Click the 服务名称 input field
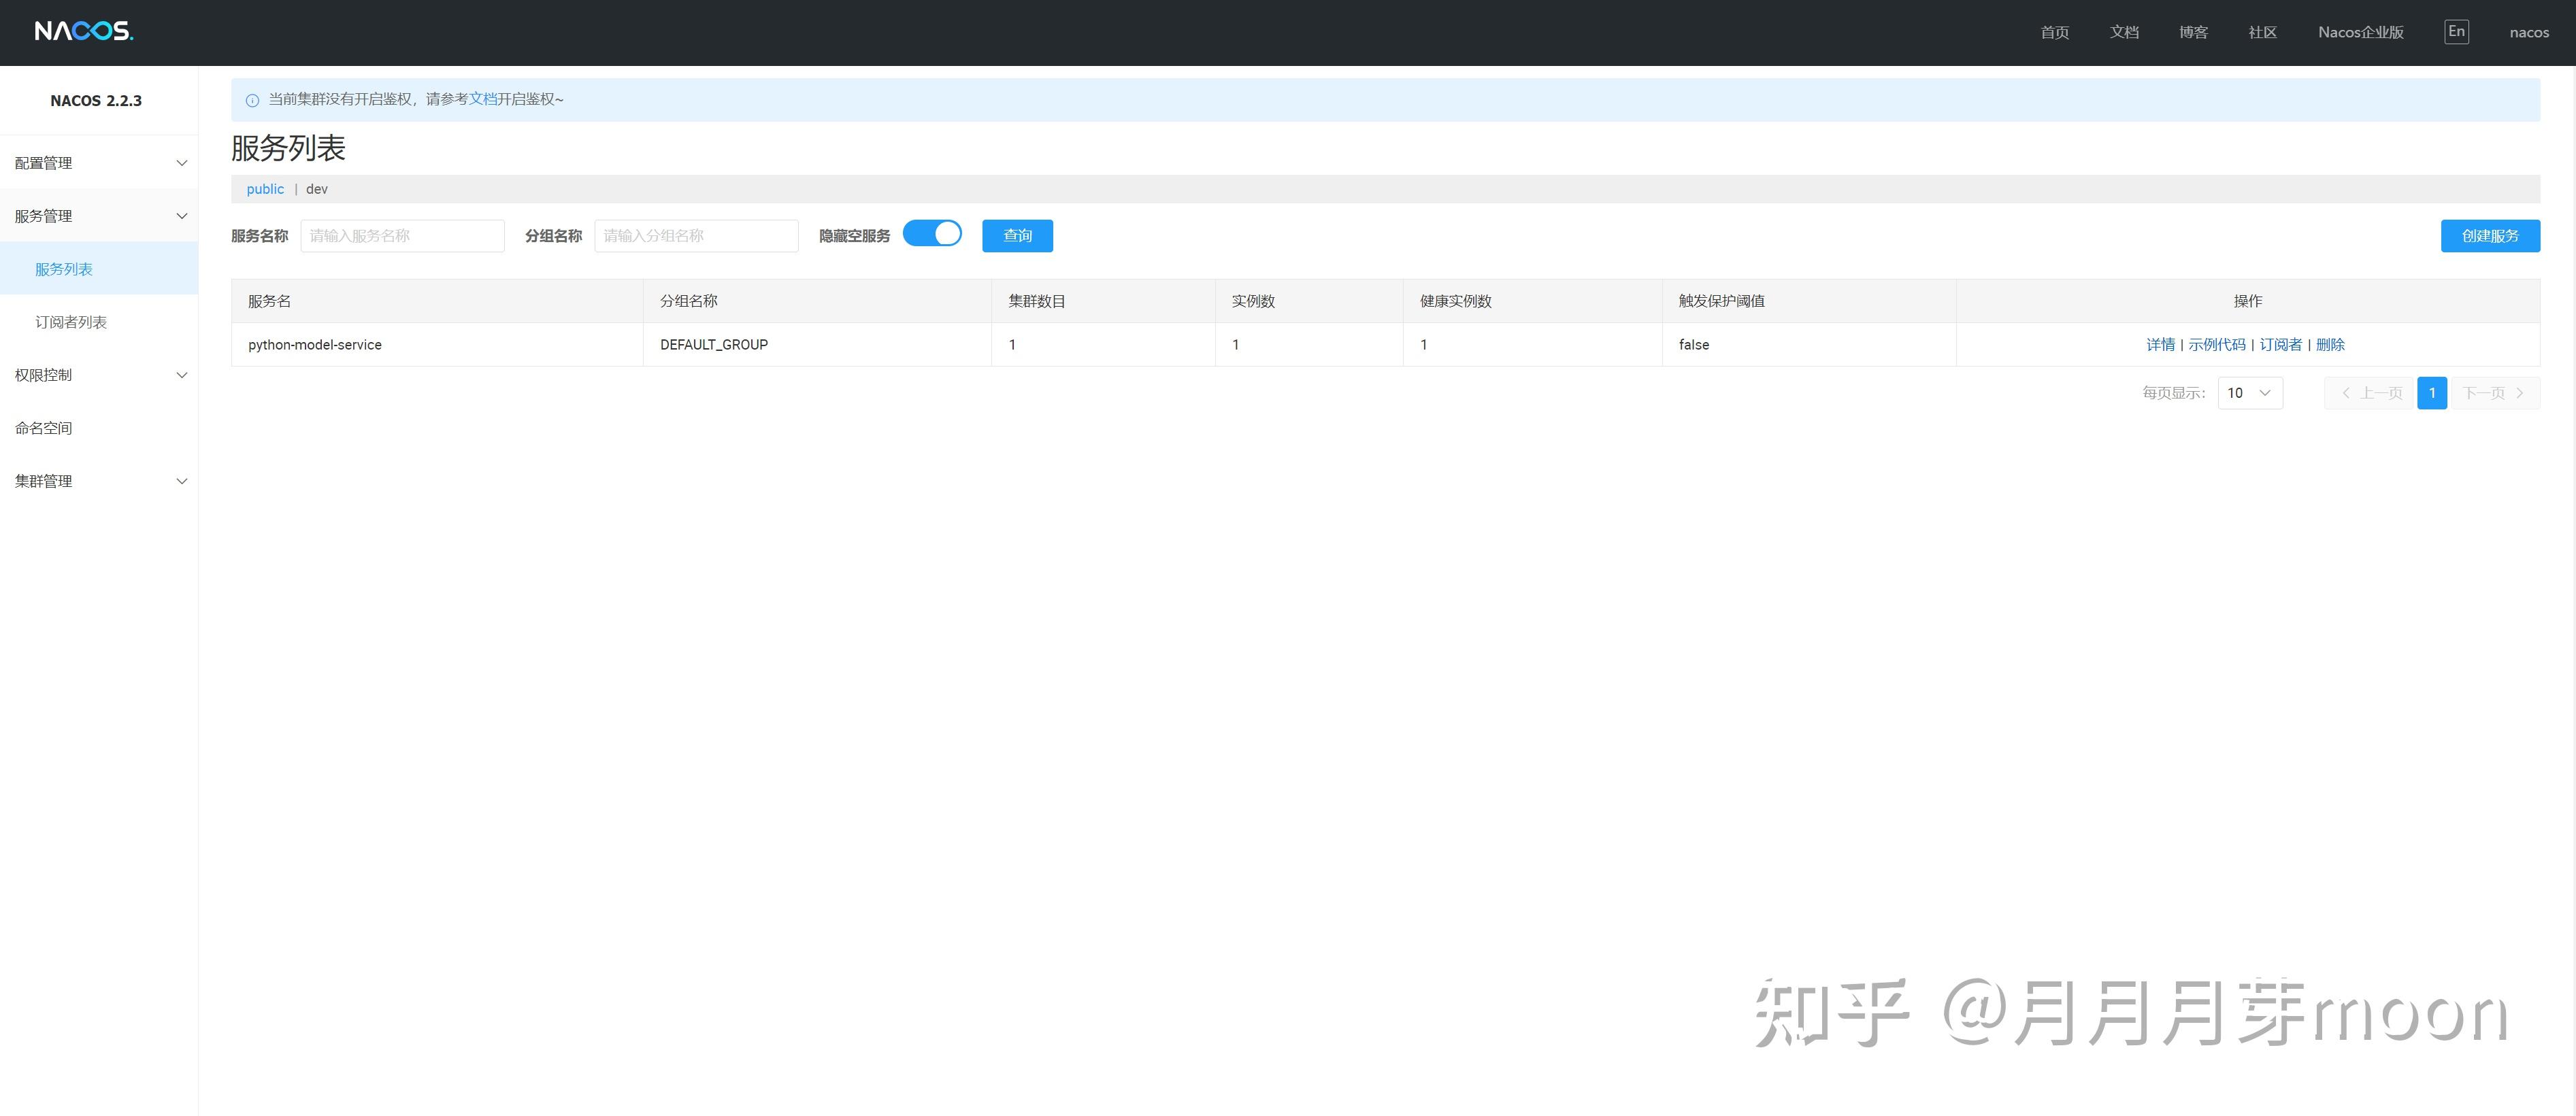Screen dimensions: 2576x1116 (x=403, y=236)
